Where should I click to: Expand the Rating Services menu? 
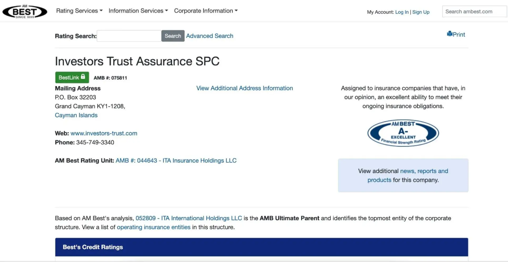click(79, 11)
